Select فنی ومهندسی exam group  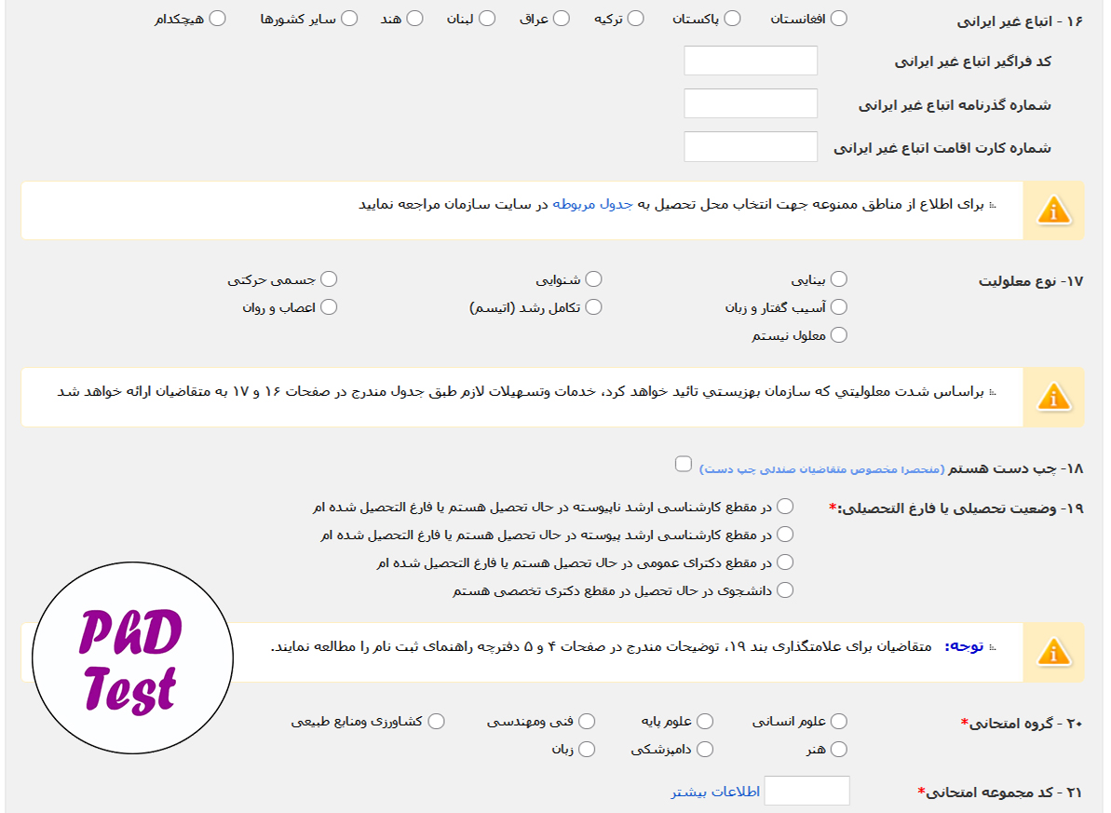point(587,722)
